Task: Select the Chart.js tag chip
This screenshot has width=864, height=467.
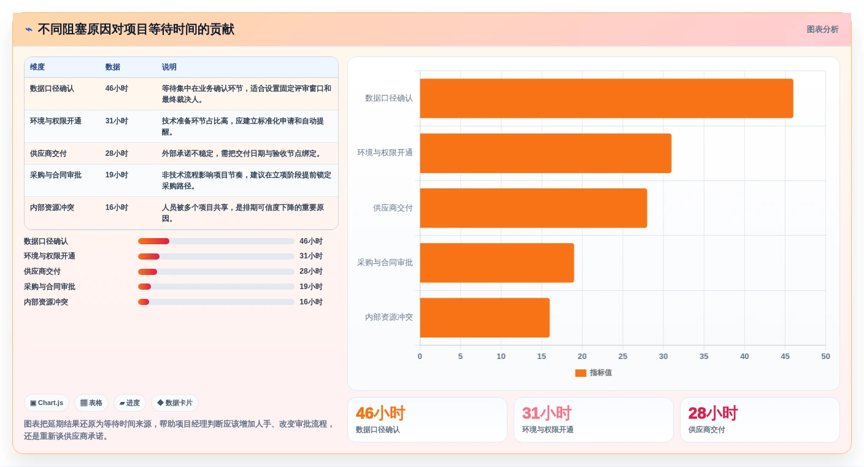Action: [x=47, y=403]
